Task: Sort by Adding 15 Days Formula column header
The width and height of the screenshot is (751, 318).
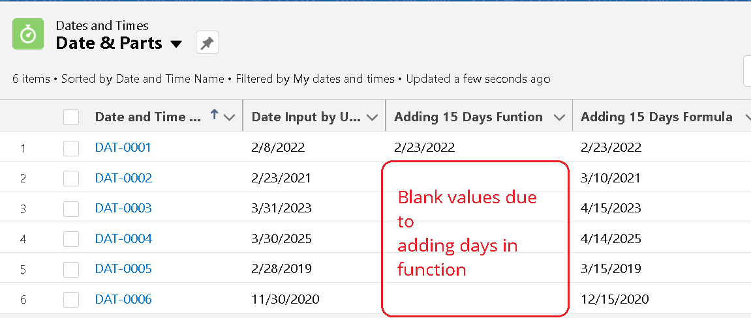Action: pyautogui.click(x=656, y=117)
